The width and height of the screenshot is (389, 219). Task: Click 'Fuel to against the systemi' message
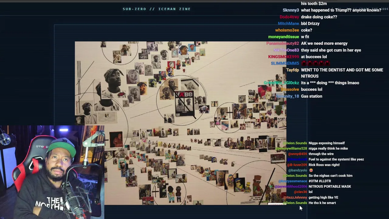(x=336, y=160)
